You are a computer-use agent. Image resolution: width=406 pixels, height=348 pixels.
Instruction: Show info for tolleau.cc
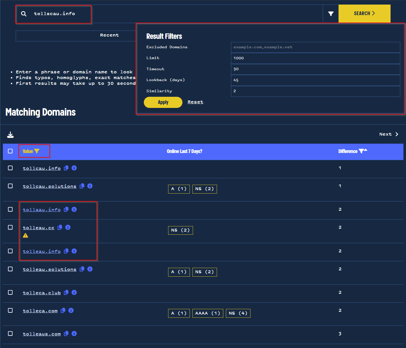pyautogui.click(x=68, y=227)
